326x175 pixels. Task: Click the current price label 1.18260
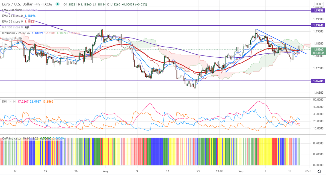pyautogui.click(x=318, y=49)
